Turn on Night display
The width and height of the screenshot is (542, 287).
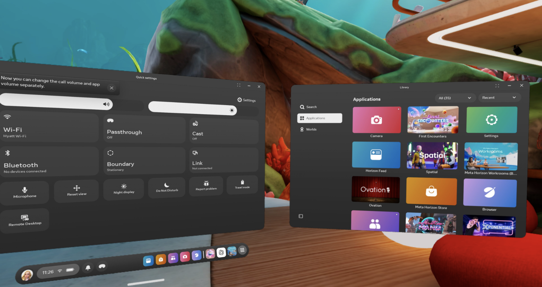click(x=124, y=189)
